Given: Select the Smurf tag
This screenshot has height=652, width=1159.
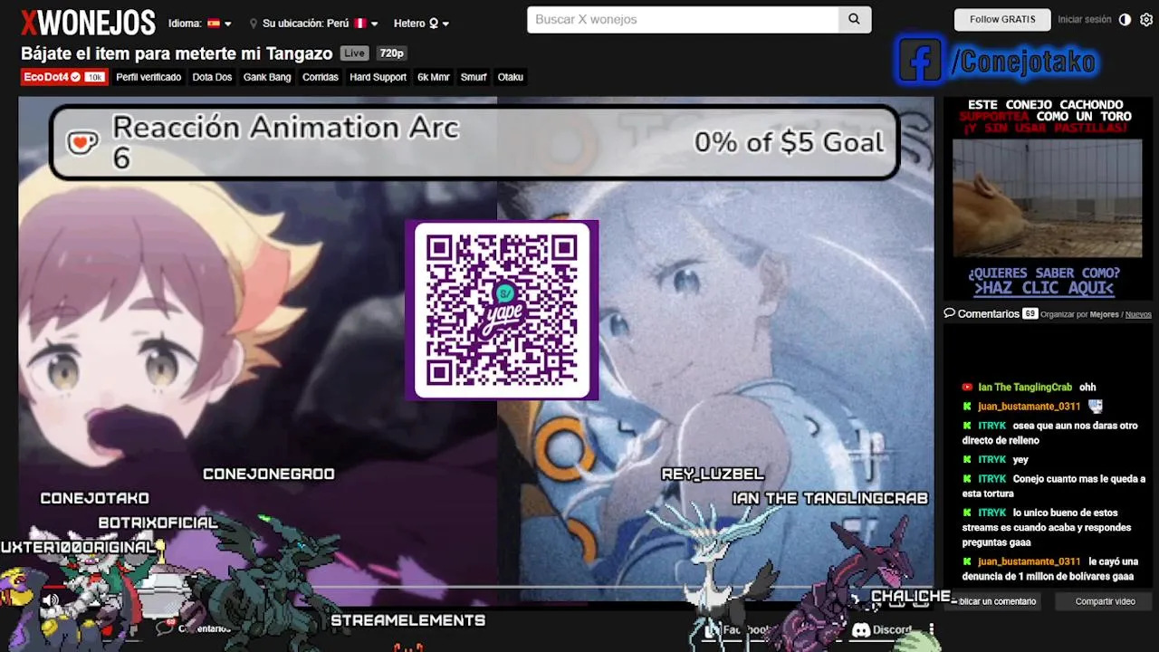Looking at the screenshot, I should (474, 77).
